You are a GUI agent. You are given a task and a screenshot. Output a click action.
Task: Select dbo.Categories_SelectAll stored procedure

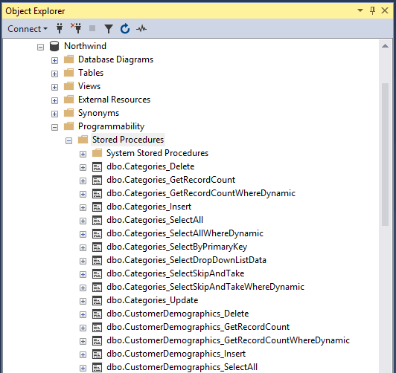tap(155, 220)
